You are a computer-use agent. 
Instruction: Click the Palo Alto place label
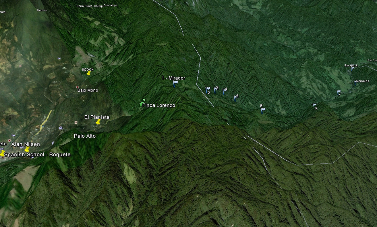pos(85,136)
